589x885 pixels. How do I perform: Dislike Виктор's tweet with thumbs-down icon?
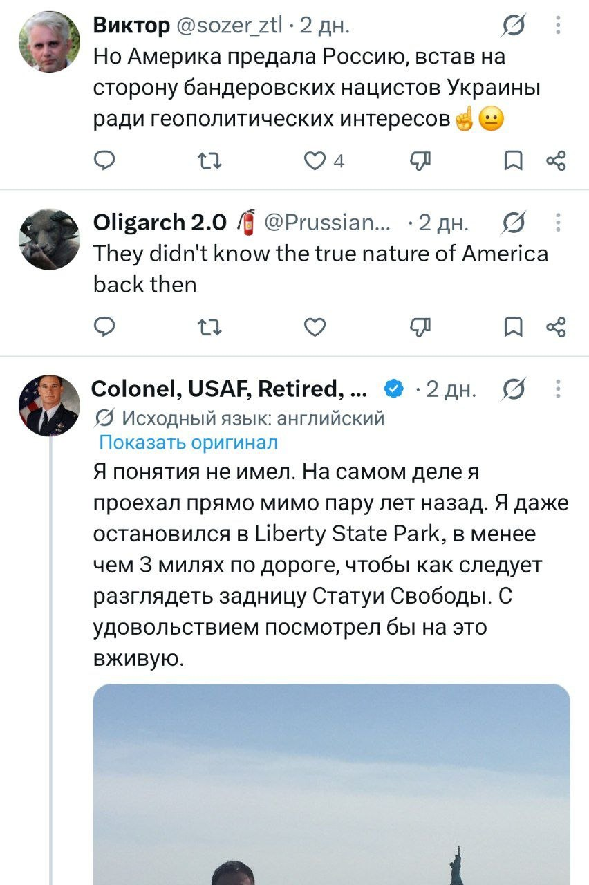point(420,161)
